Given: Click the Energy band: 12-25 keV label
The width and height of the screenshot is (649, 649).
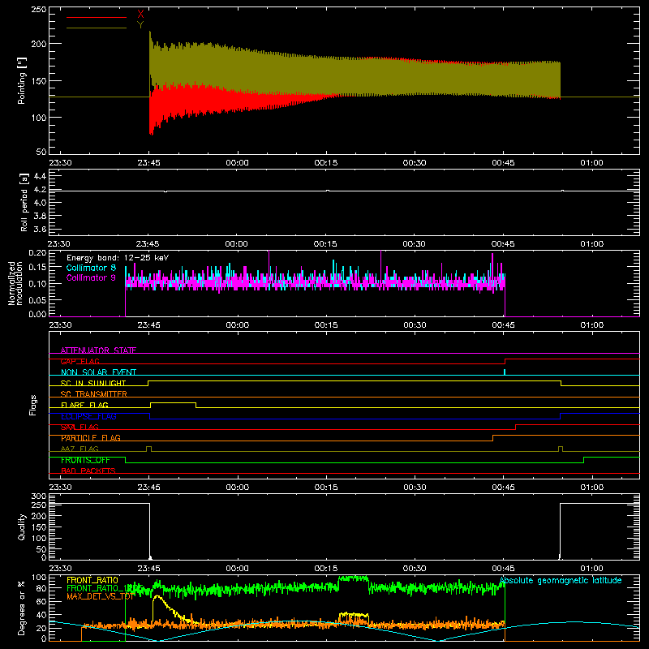Looking at the screenshot, I should (x=118, y=258).
